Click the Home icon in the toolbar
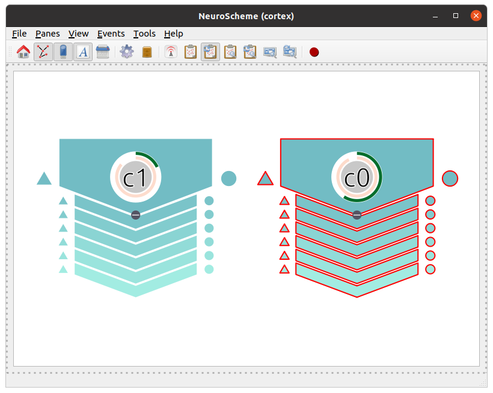Viewport: 493px width, 393px height. [x=23, y=52]
